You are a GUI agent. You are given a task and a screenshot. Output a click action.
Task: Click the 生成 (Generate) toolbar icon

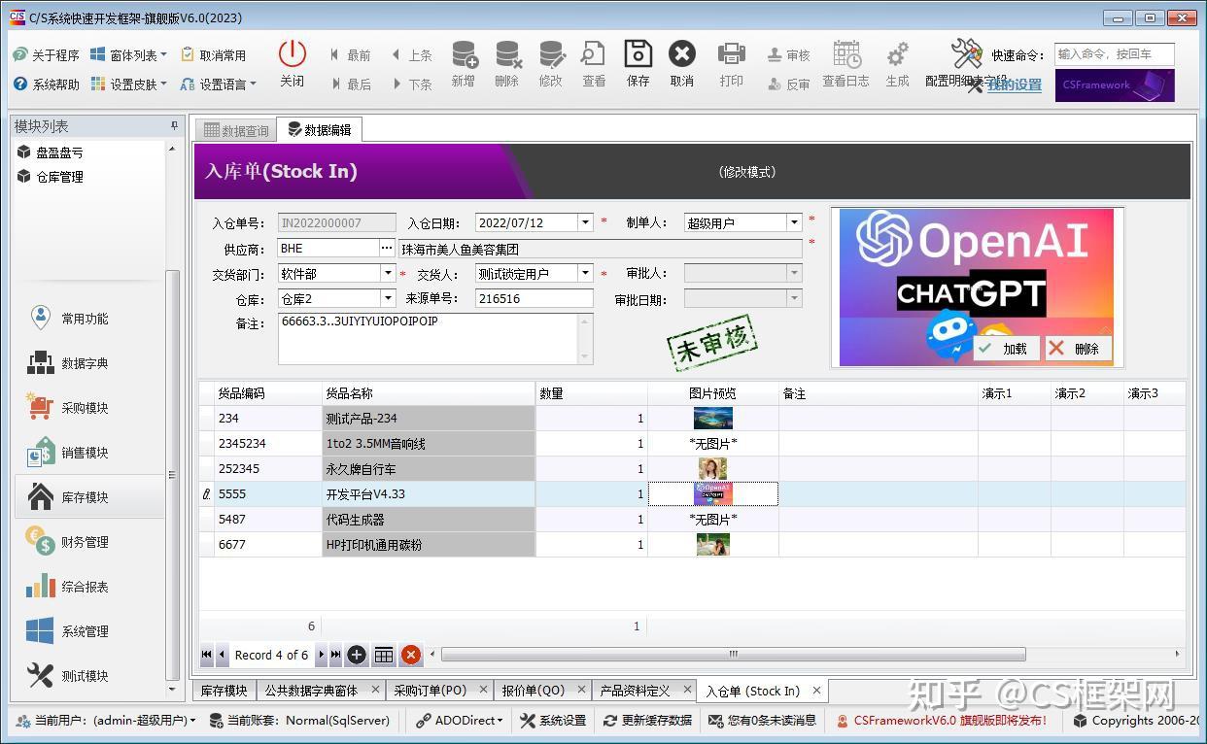point(895,63)
